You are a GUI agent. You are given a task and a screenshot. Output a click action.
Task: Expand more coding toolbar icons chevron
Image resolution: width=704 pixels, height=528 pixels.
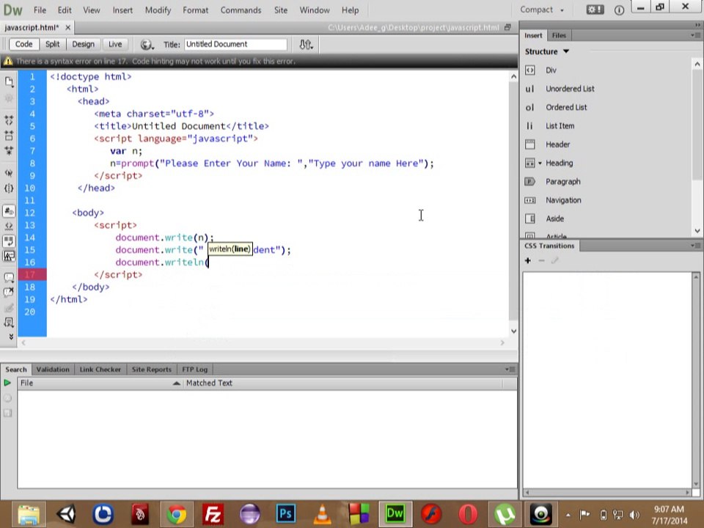click(11, 337)
